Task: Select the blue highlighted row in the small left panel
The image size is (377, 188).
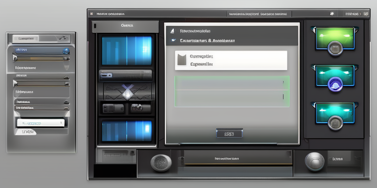Action: coord(41,50)
